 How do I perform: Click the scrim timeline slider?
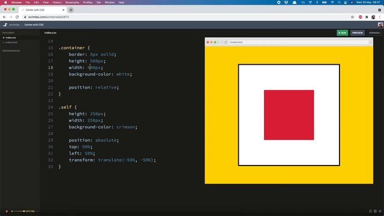(18, 211)
